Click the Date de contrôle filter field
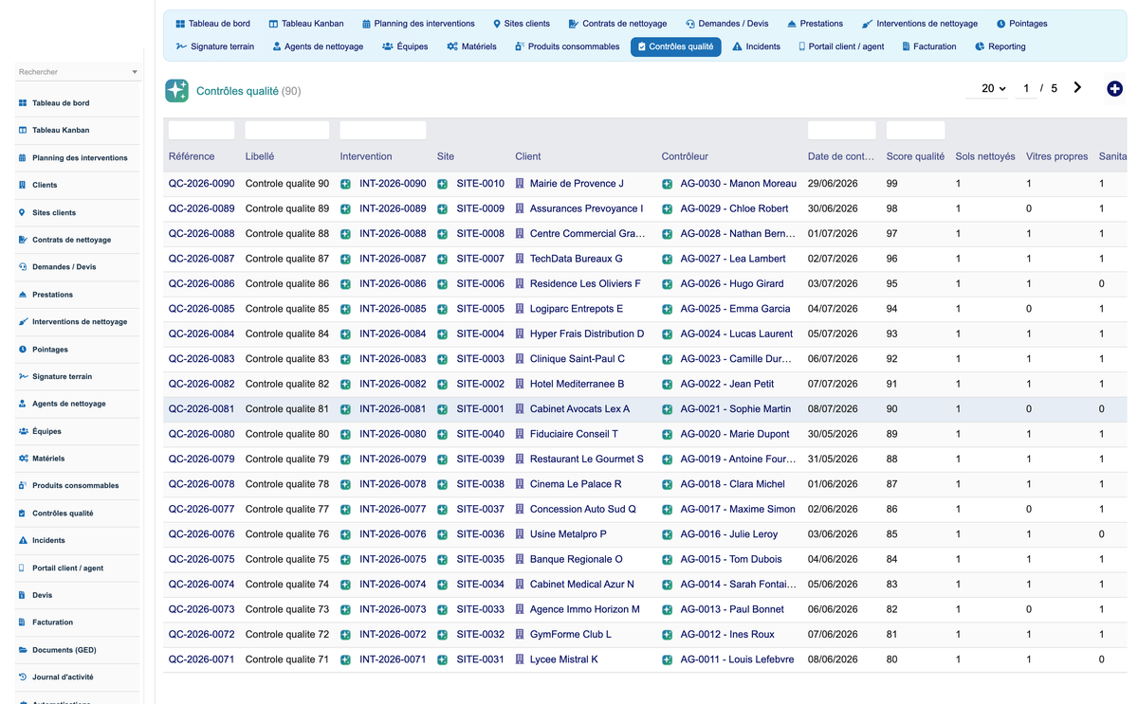 coord(841,130)
